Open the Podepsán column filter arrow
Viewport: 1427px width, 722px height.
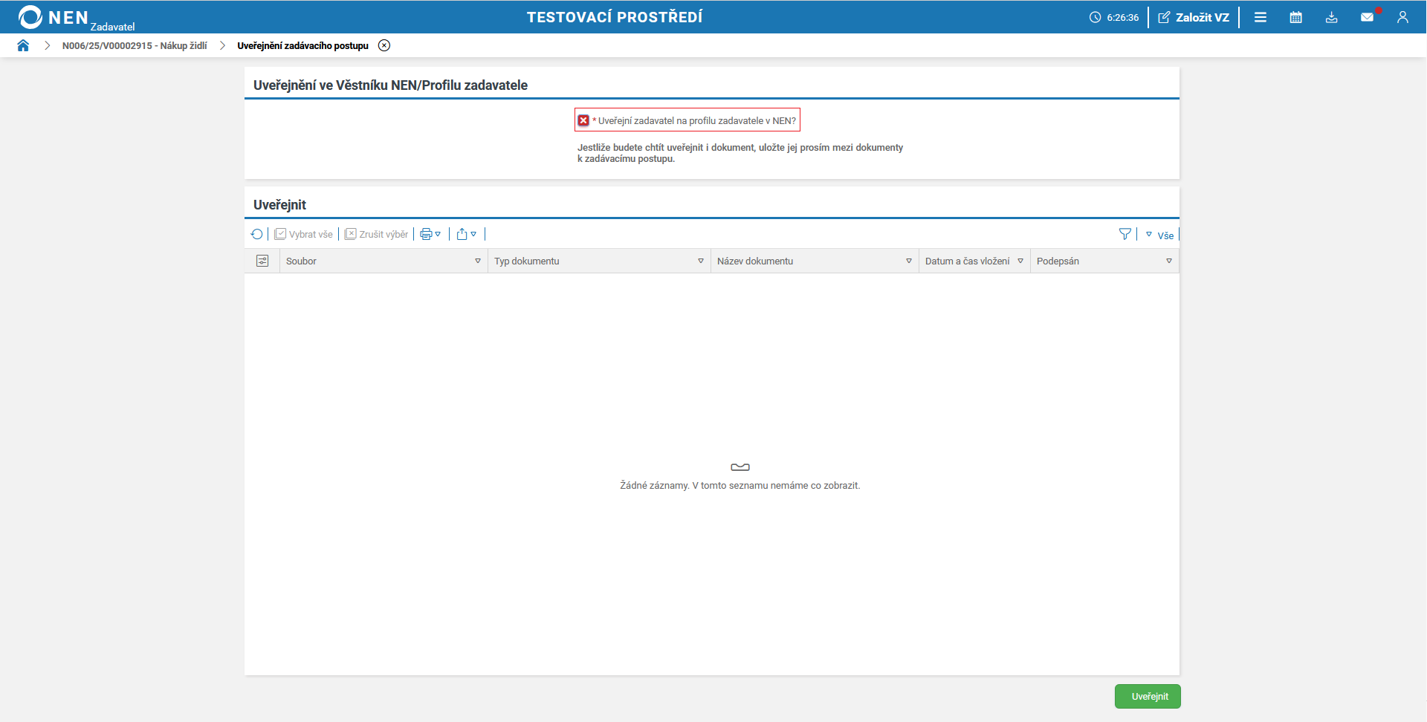(x=1169, y=261)
